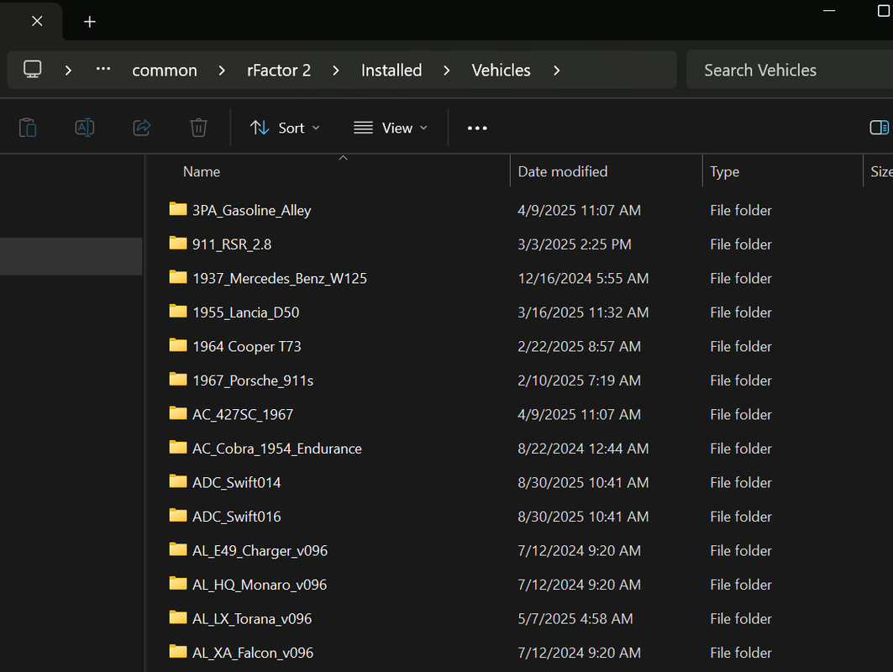Image resolution: width=893 pixels, height=672 pixels.
Task: Select the ADC_Swift014 folder
Action: 236,482
